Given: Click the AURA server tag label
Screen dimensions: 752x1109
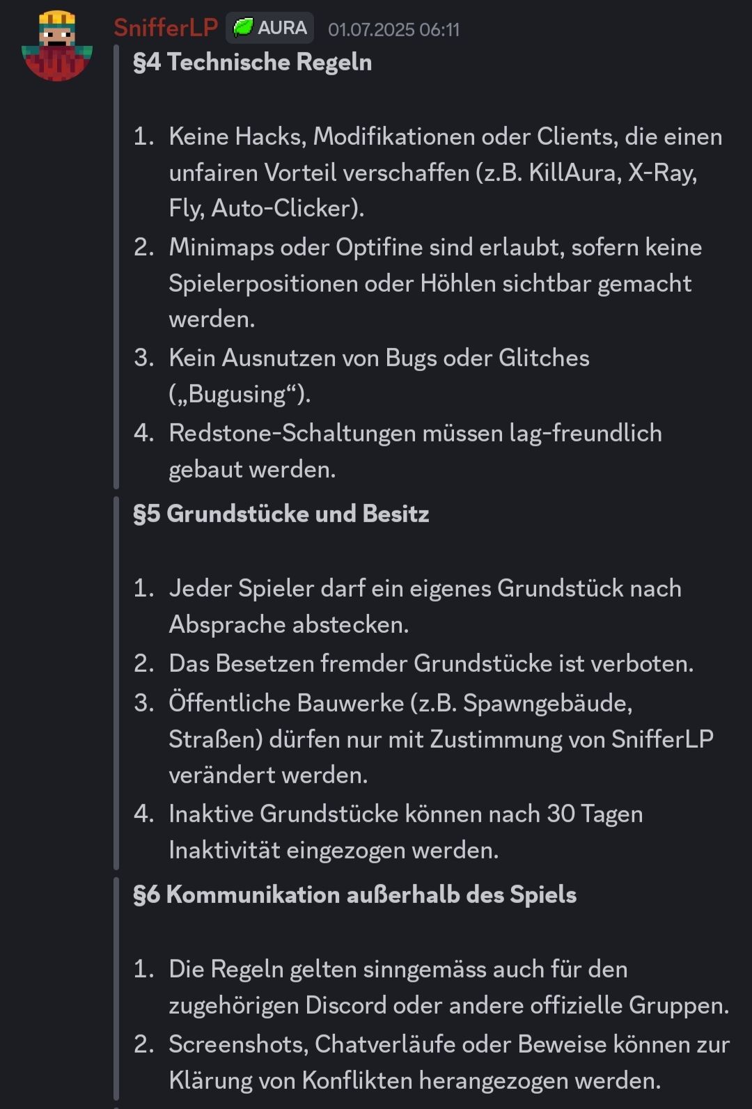Looking at the screenshot, I should pyautogui.click(x=281, y=28).
